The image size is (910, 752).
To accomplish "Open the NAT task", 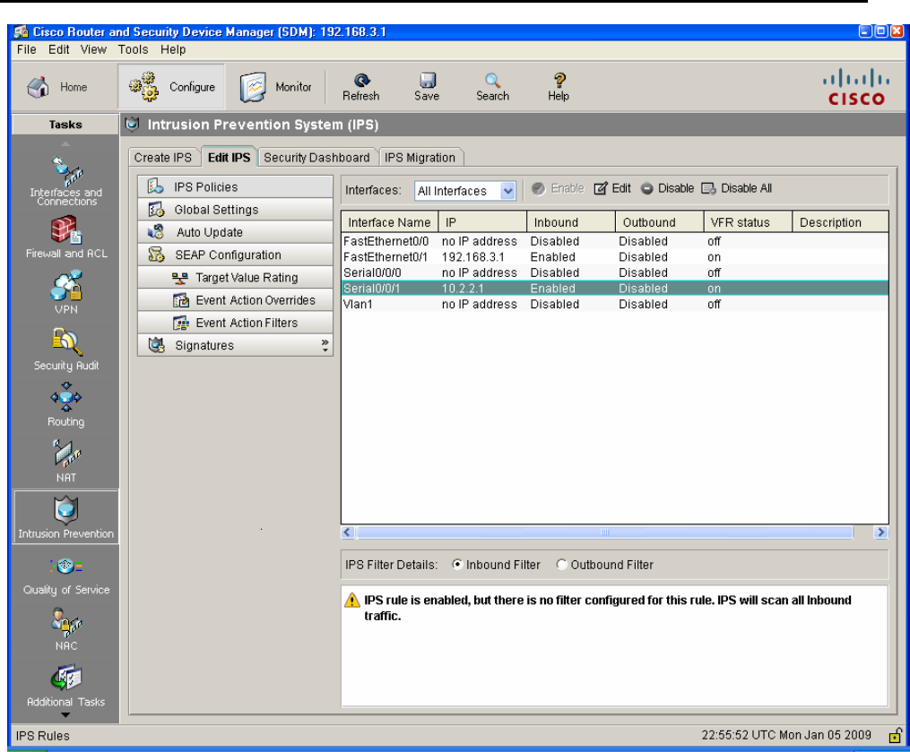I will pyautogui.click(x=66, y=462).
